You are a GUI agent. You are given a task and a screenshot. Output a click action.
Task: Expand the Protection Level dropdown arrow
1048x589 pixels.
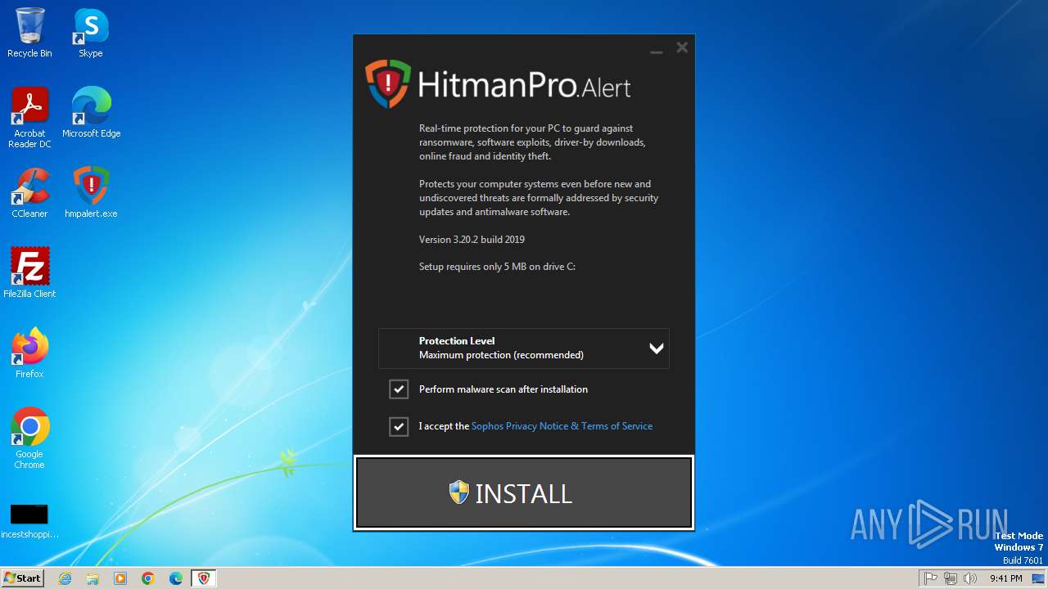point(656,348)
